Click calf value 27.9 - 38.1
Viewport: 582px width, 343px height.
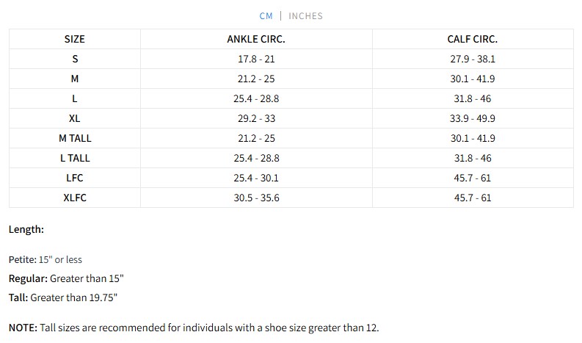point(472,59)
